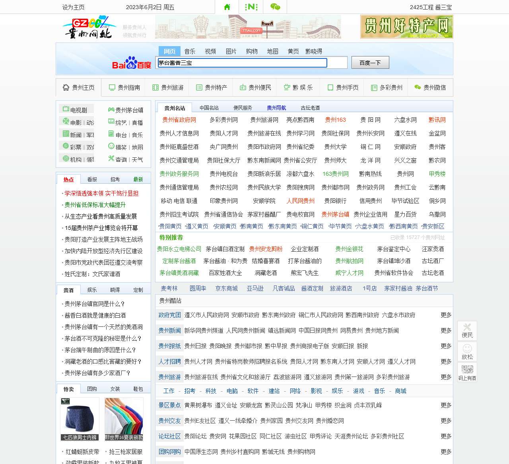
Task: Open headline 贵州省低保标准大幅提升
Action: [x=95, y=205]
